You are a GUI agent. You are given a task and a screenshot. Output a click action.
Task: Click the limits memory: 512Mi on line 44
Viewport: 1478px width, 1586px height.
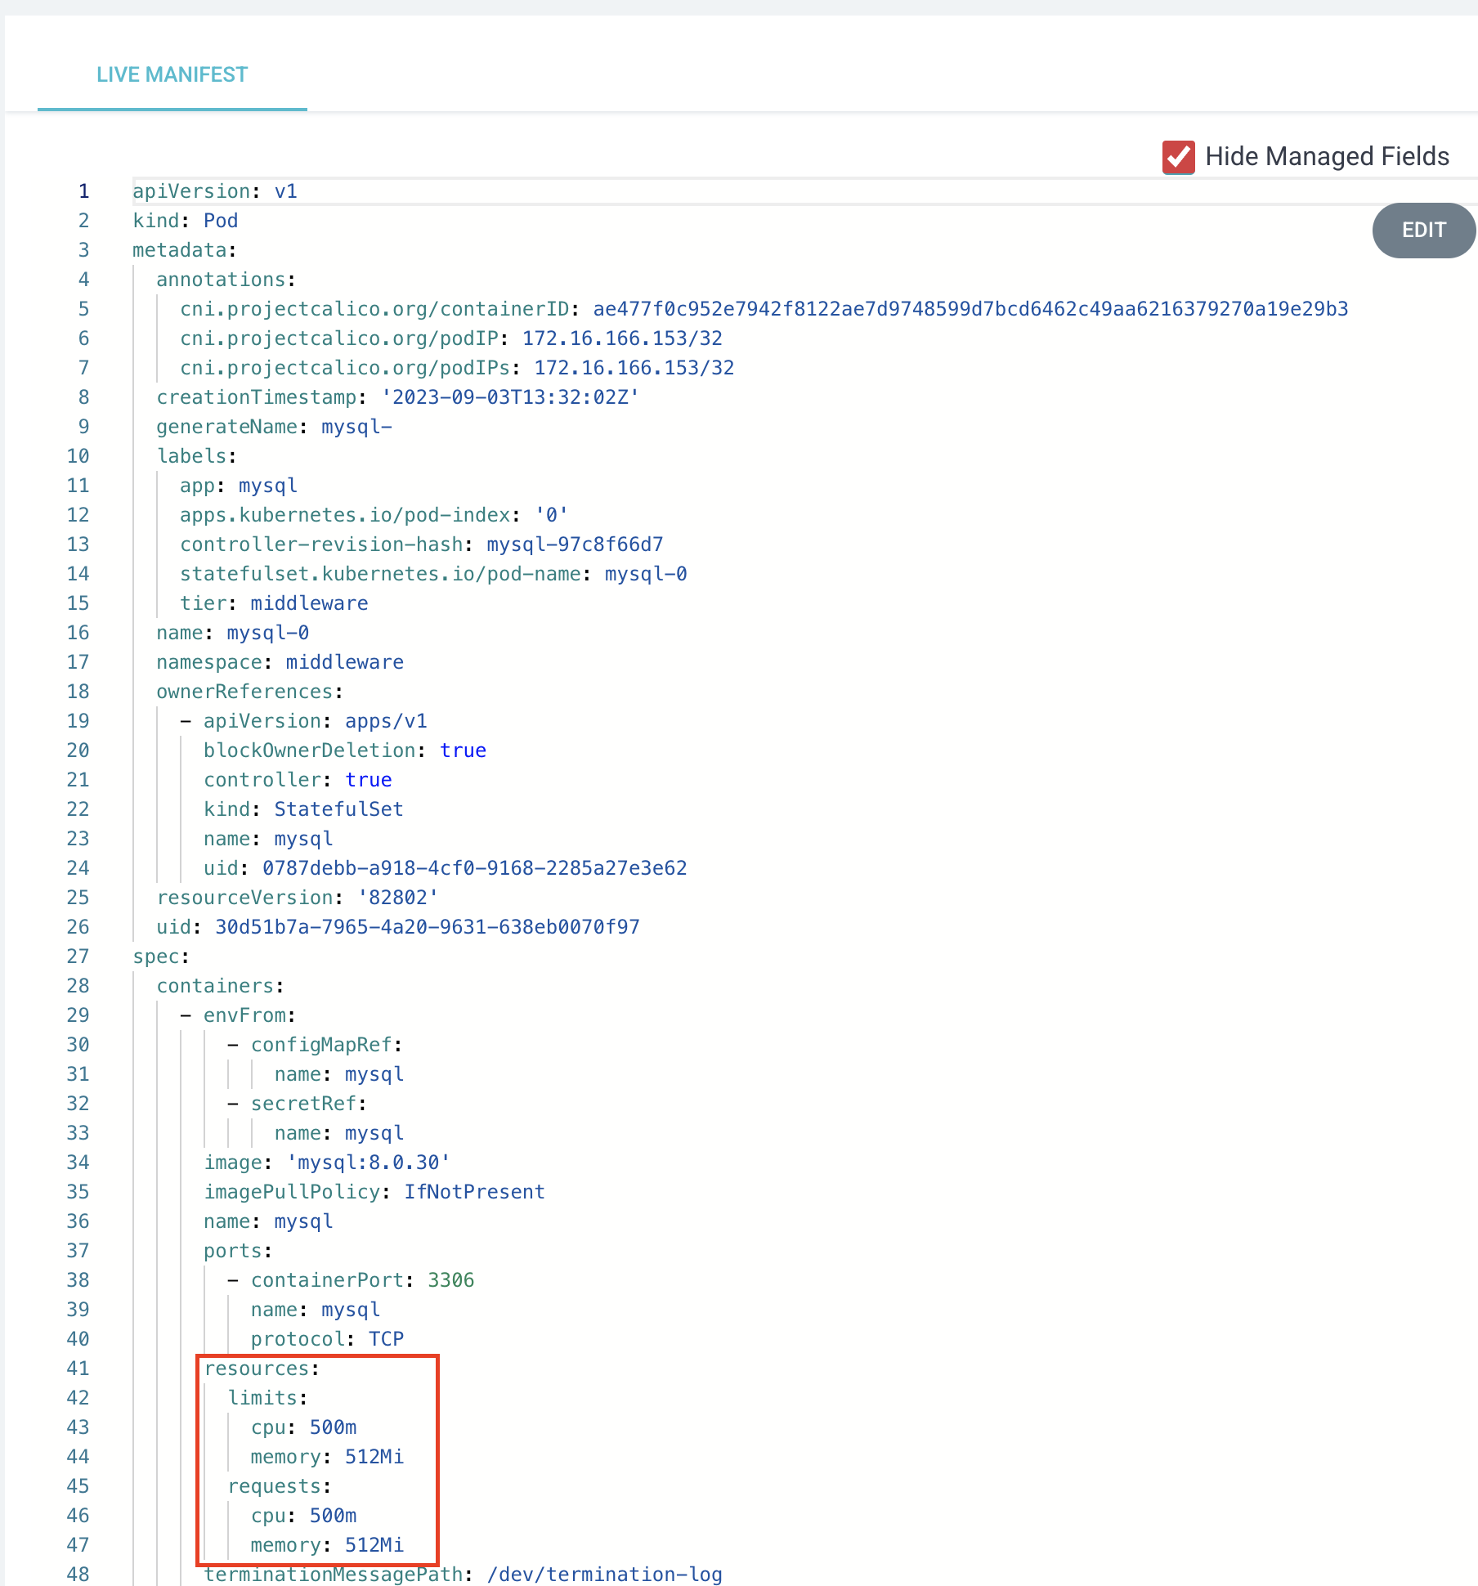click(x=328, y=1457)
